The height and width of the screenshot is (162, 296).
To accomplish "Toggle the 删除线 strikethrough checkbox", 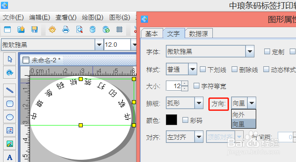I will [234, 69].
